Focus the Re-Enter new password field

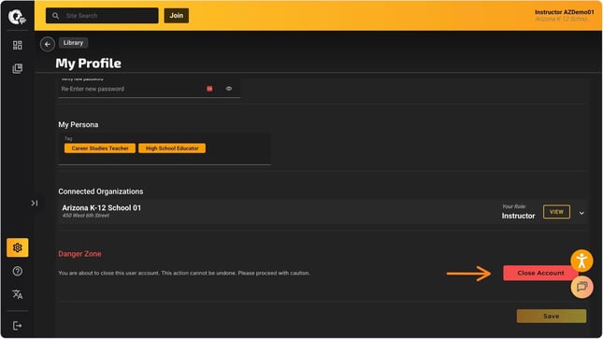[150, 89]
